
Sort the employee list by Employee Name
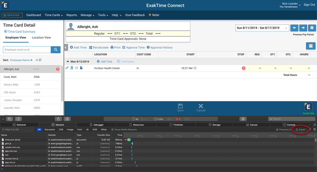21,60
